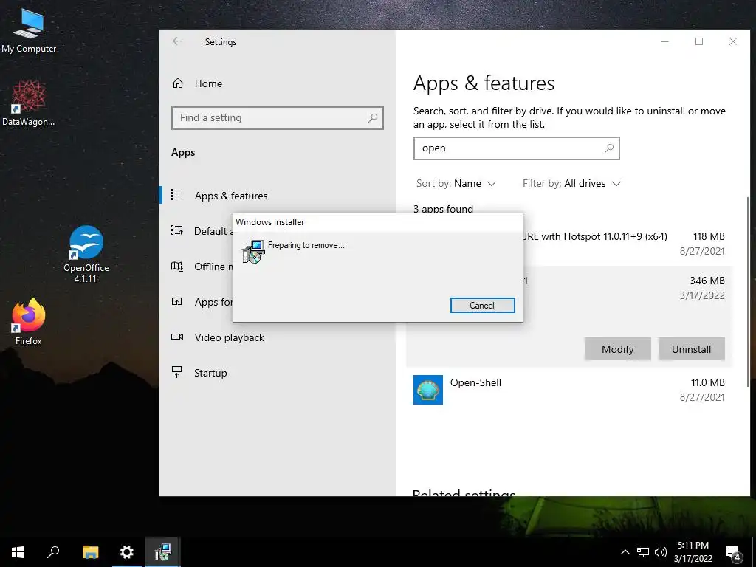
Task: Open the notification action center
Action: pyautogui.click(x=733, y=553)
